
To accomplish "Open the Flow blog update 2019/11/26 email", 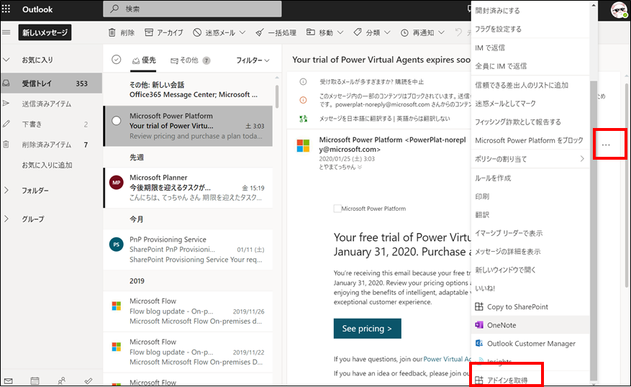I will point(188,311).
